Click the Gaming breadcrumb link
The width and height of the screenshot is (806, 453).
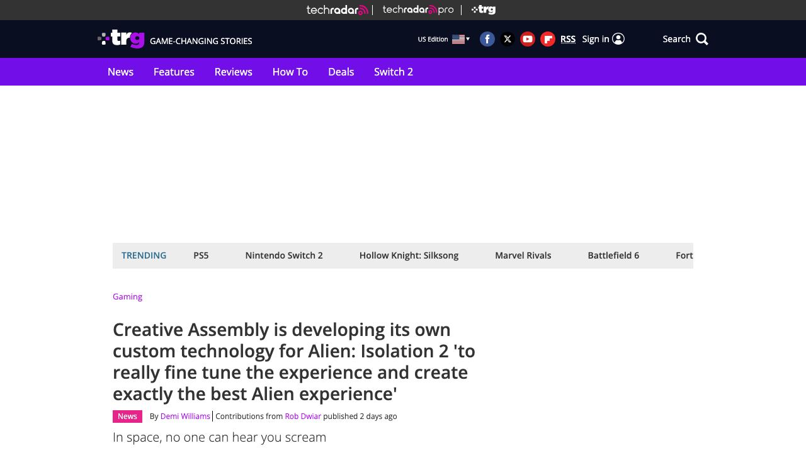[127, 296]
